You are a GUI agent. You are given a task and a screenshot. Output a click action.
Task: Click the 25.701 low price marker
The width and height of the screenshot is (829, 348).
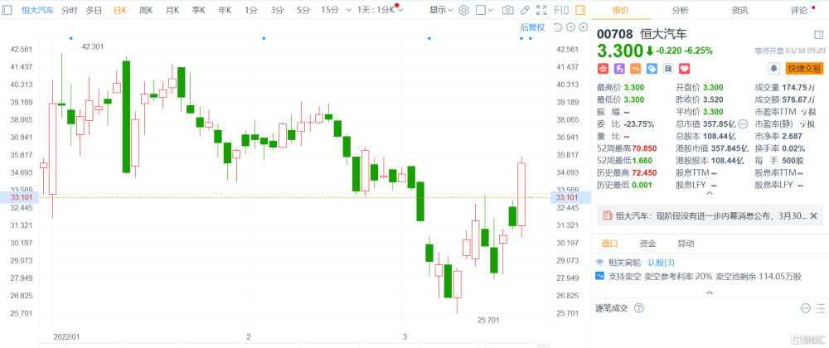point(487,320)
